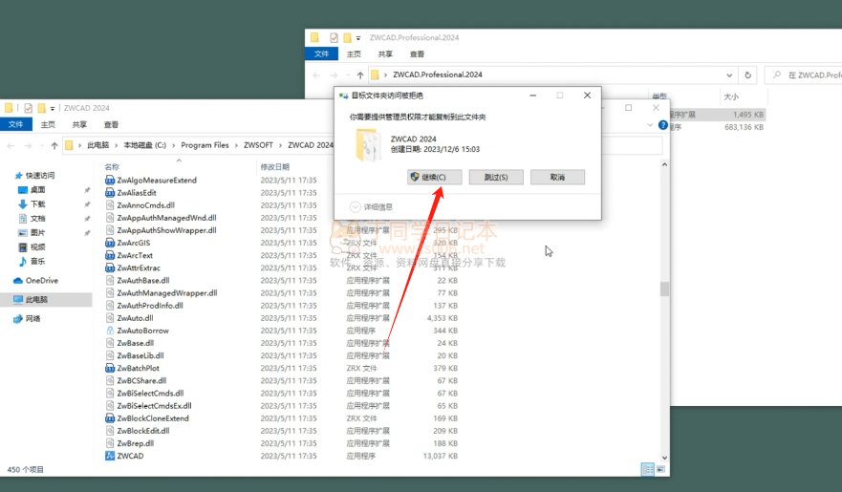
Task: Open address bar history dropdown in back window
Action: coord(730,75)
